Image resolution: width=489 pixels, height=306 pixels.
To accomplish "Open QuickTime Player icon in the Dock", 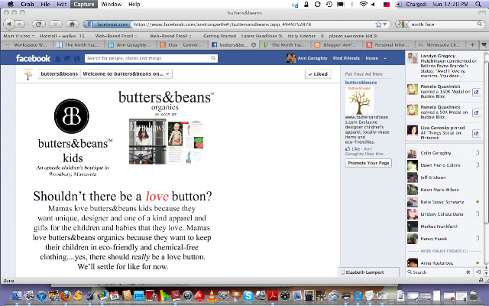I will (x=358, y=295).
